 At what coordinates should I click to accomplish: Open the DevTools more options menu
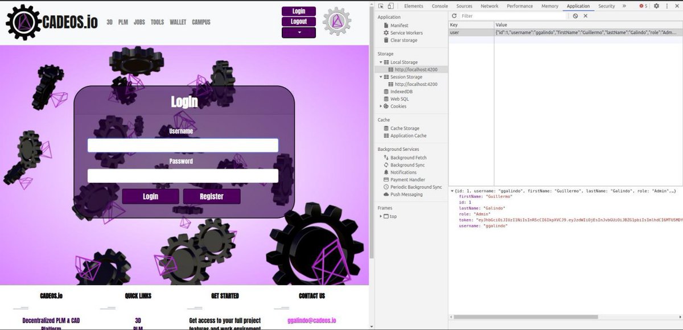[666, 6]
